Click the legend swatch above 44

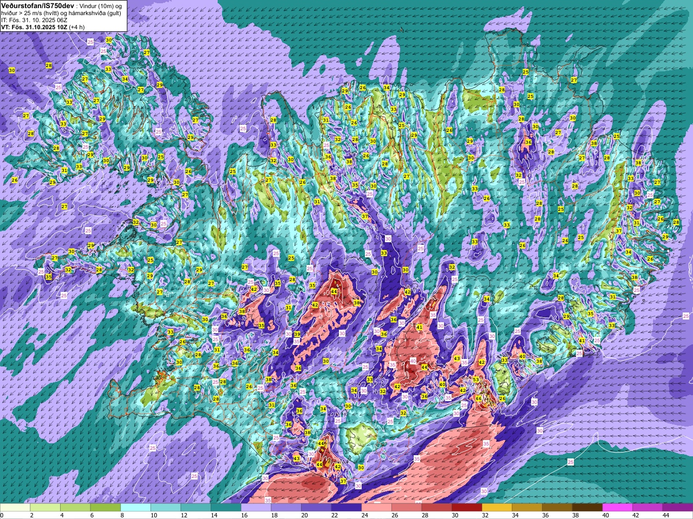coord(677,508)
